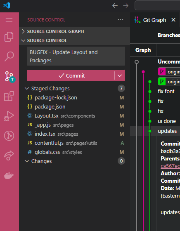This screenshot has width=180, height=231.
Task: Click the Commit button
Action: click(x=71, y=75)
